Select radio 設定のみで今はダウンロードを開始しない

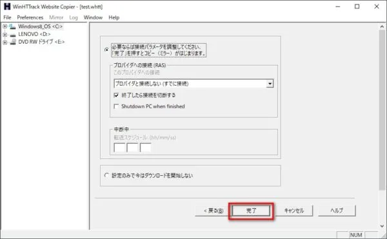click(106, 175)
